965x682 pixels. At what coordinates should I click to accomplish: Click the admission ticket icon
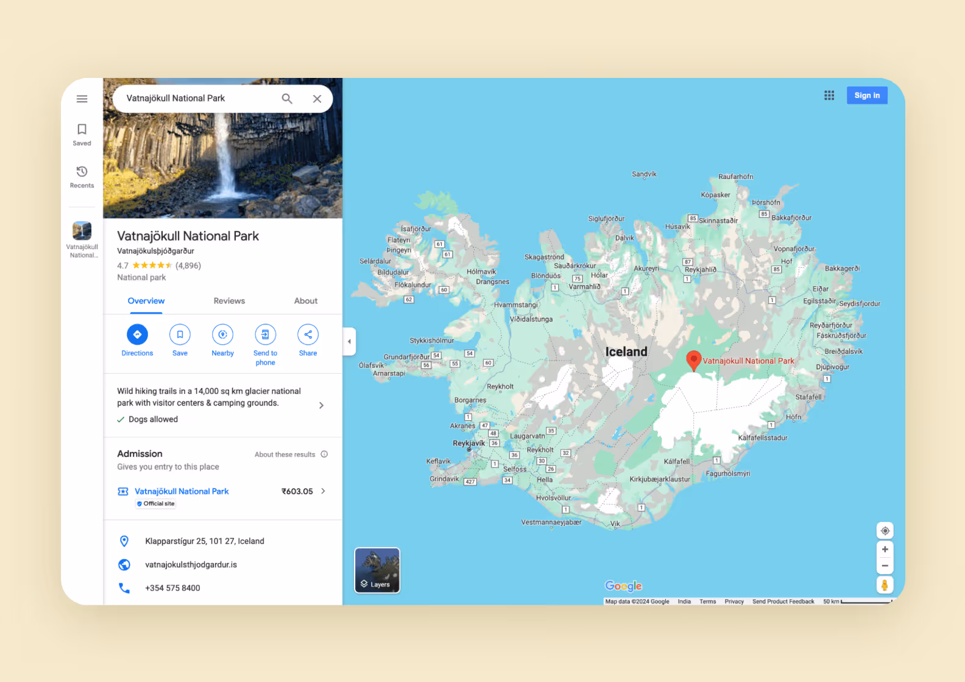click(123, 491)
